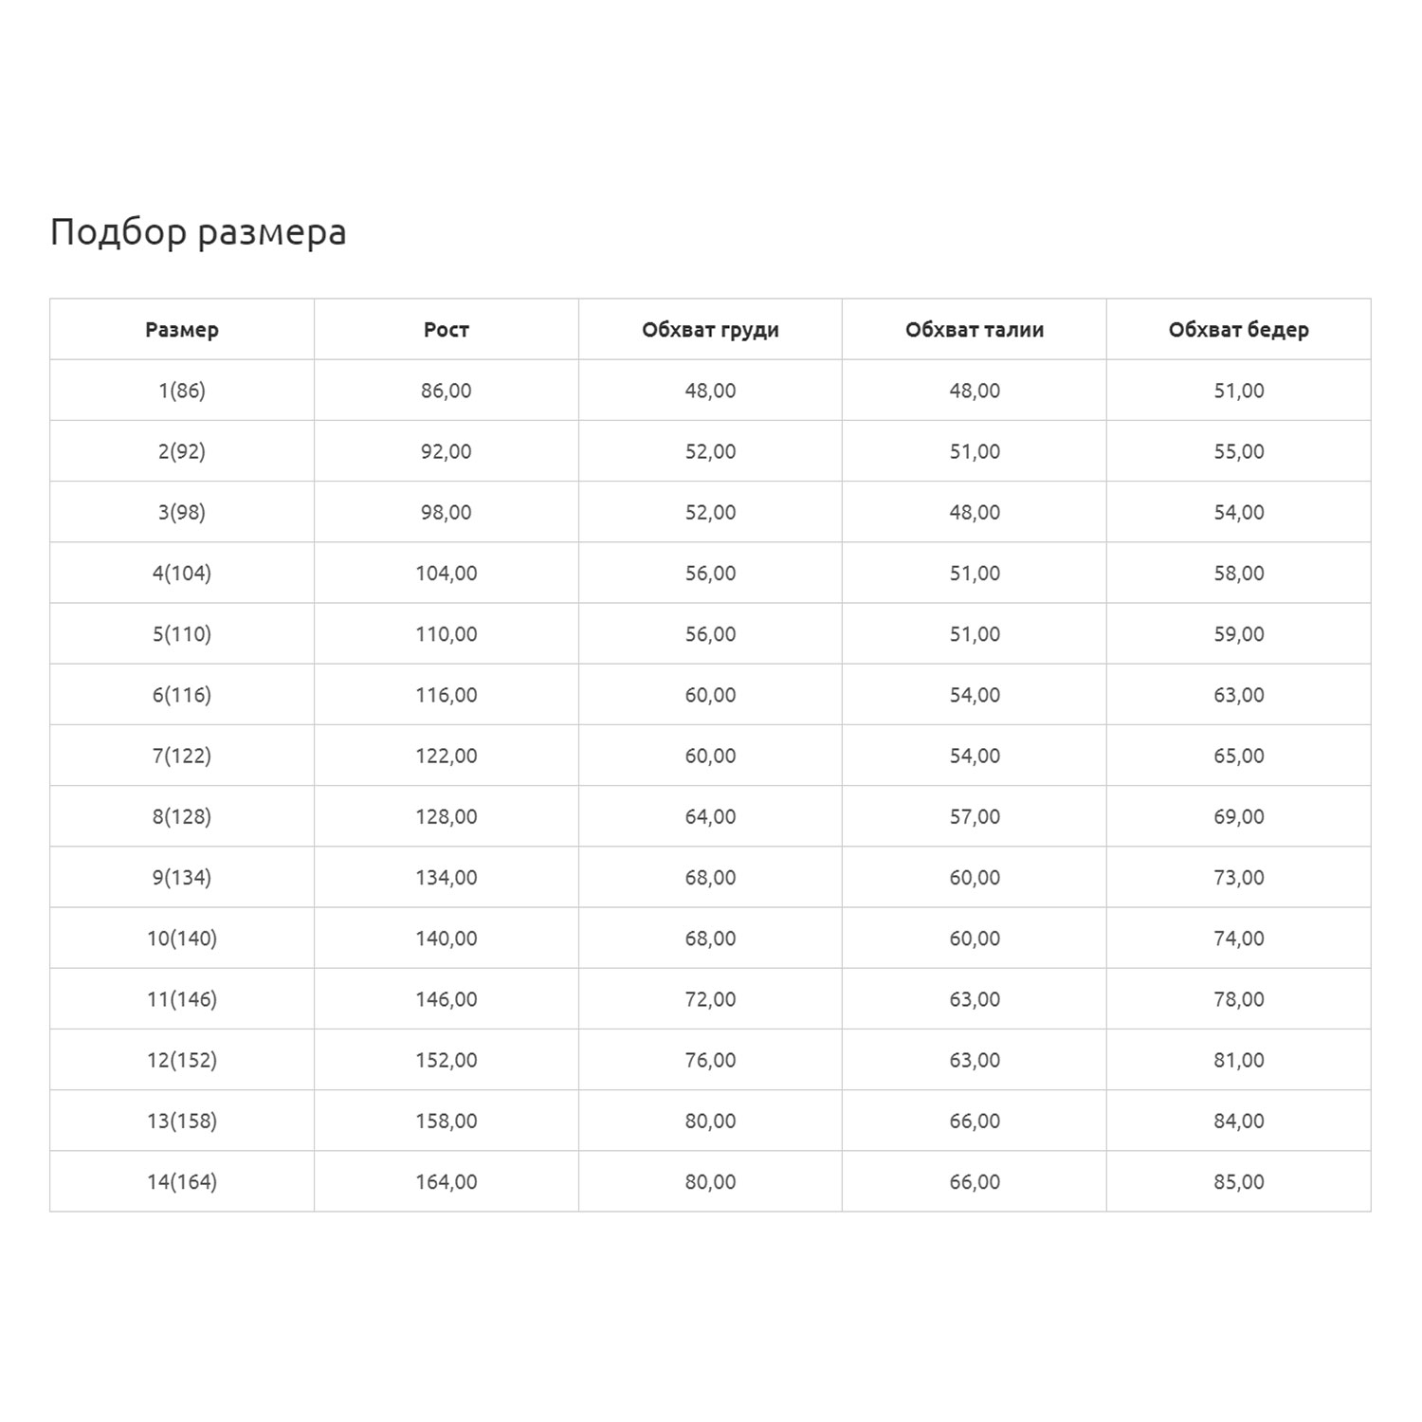Click the size cell 7(122)
This screenshot has width=1422, height=1422.
(x=182, y=756)
